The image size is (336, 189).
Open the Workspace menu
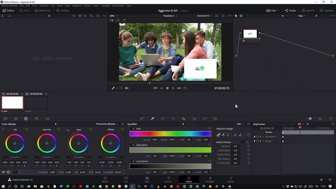coord(118,6)
